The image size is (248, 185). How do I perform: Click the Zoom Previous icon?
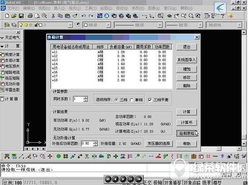(198, 16)
